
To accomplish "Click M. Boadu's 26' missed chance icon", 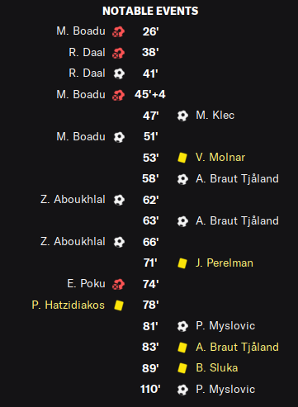I will (x=118, y=32).
